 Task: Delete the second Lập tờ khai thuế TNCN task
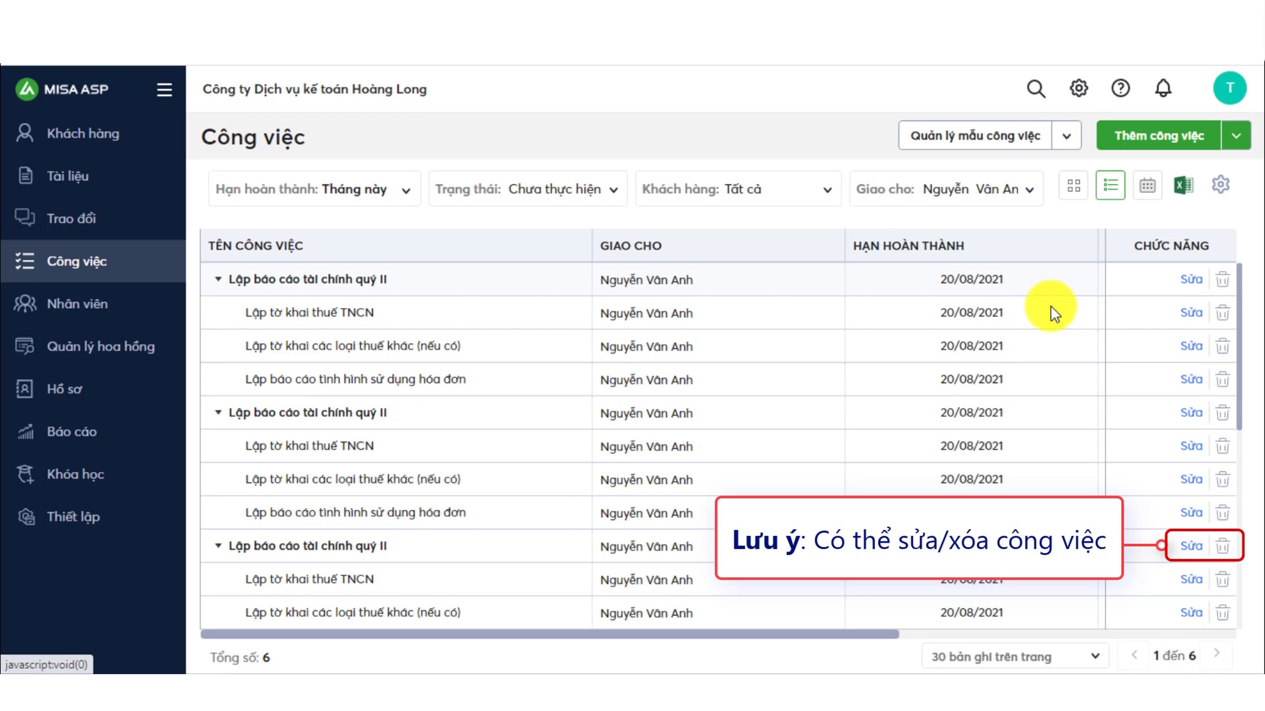click(x=1223, y=446)
